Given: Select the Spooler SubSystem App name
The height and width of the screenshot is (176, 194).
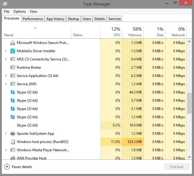Looking at the screenshot, I should pos(35,134).
